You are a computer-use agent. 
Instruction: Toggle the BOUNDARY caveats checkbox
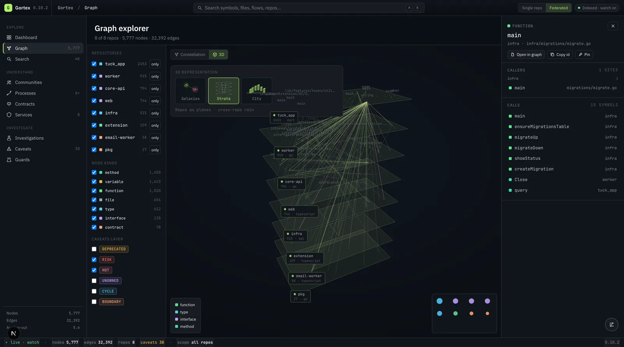94,302
